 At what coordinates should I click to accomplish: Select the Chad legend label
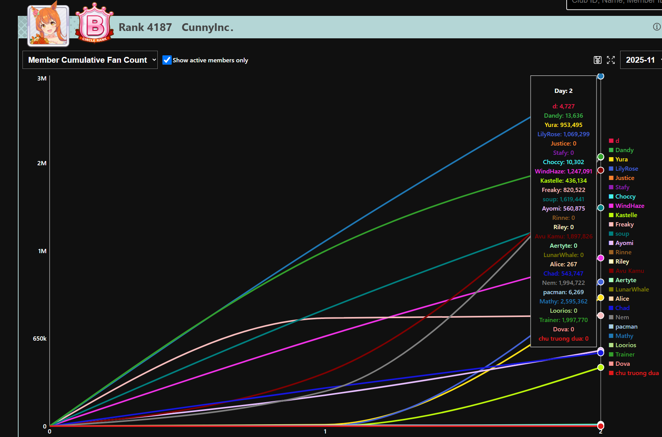click(622, 308)
